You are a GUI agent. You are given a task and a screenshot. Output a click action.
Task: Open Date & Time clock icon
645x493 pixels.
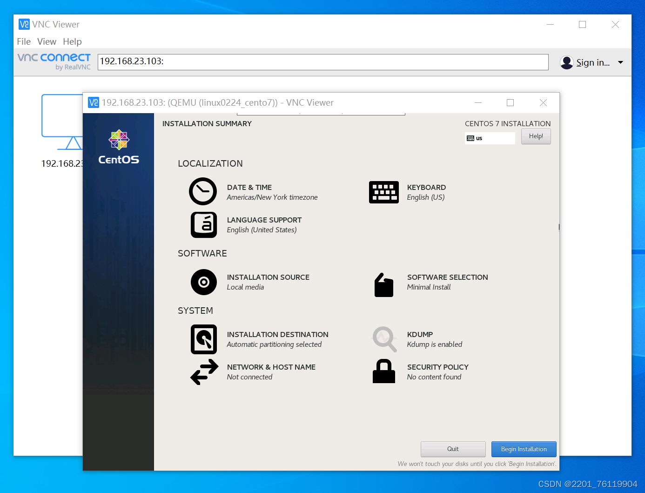click(203, 191)
